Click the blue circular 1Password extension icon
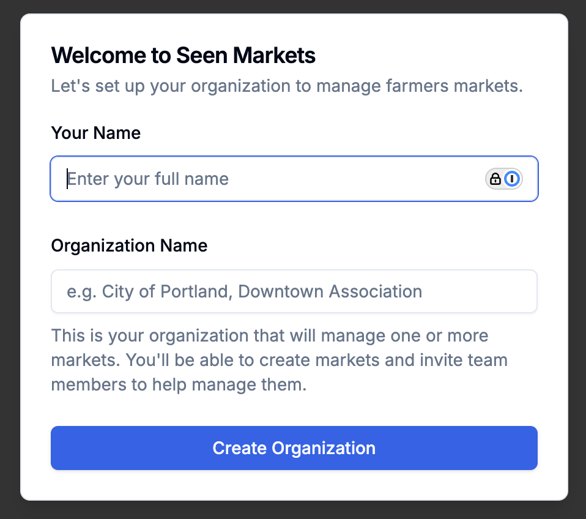The height and width of the screenshot is (519, 586). point(512,179)
